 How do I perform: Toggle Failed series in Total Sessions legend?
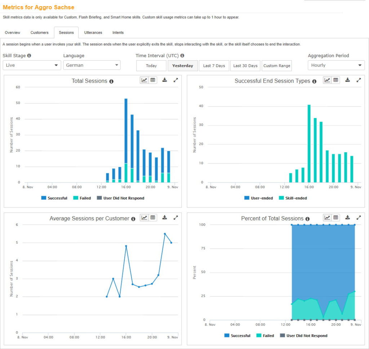coord(82,198)
